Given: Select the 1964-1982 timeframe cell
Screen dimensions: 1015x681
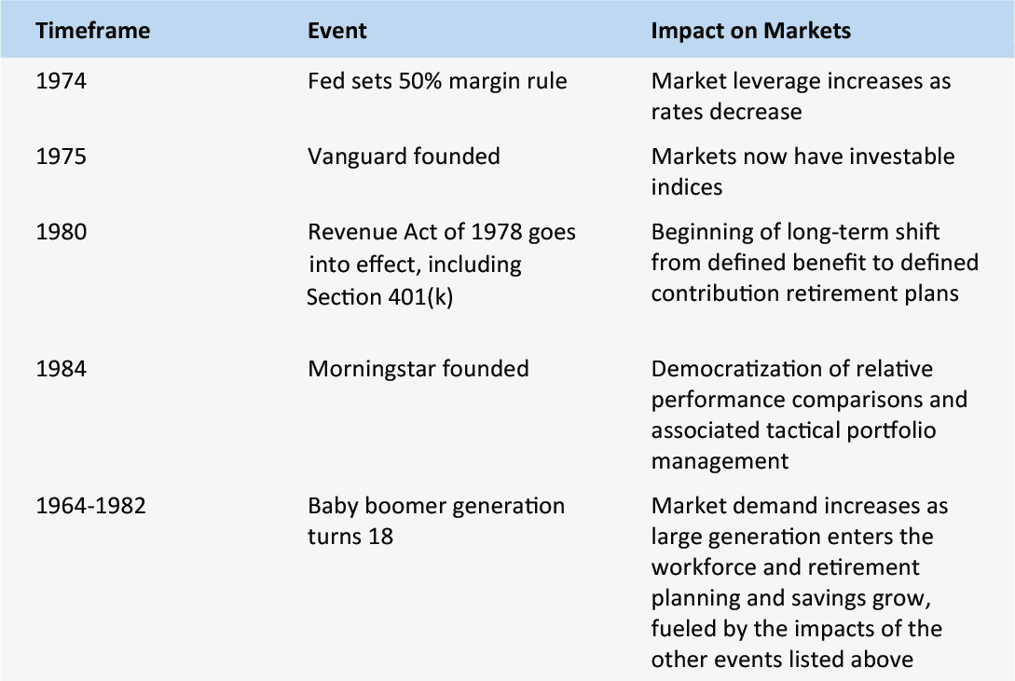Looking at the screenshot, I should pos(90,506).
